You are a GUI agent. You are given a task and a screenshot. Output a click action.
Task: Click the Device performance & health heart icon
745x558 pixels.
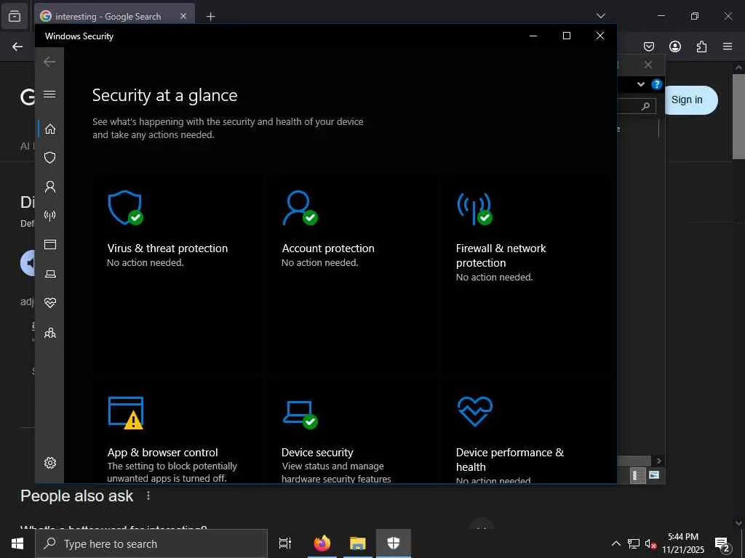coord(474,411)
